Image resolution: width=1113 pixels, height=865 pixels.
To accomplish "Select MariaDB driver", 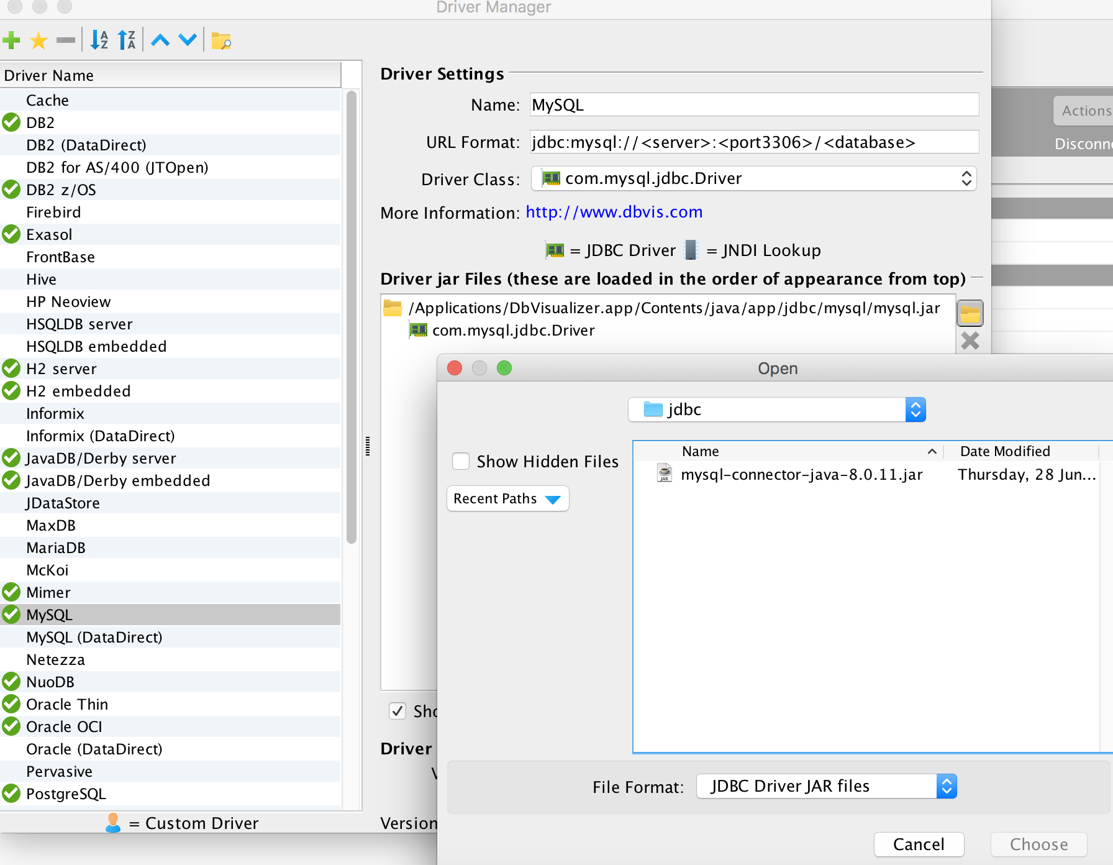I will [x=170, y=547].
